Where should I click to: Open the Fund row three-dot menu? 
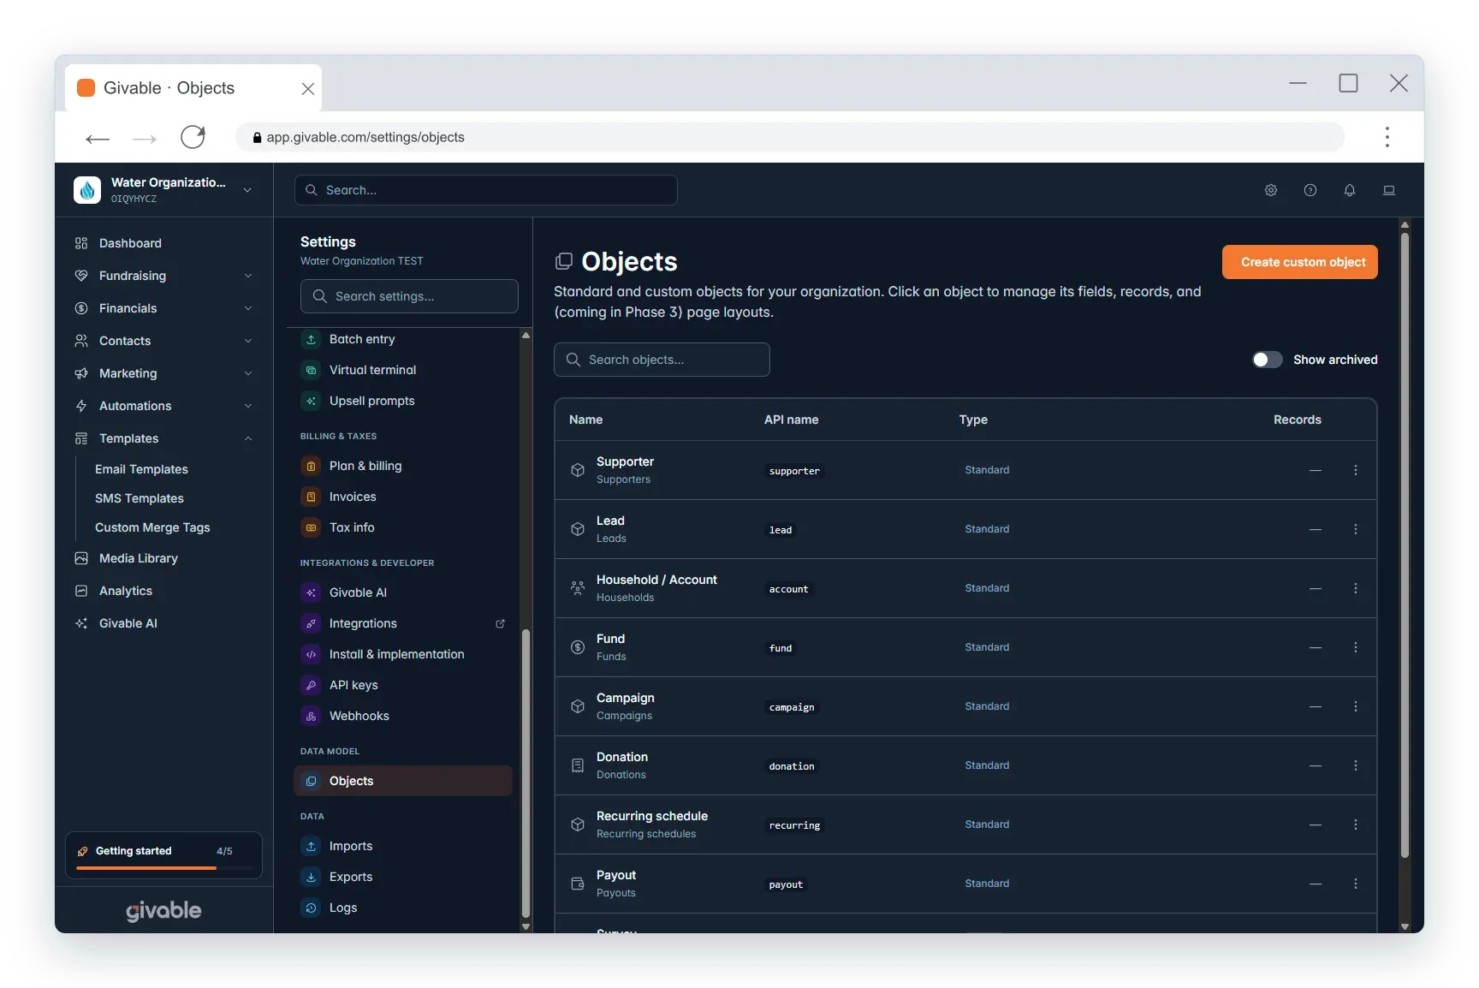pos(1356,647)
